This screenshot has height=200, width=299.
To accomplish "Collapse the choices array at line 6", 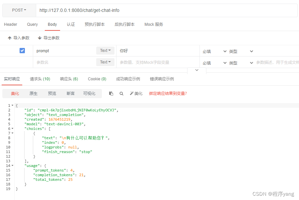I will 12,129.
